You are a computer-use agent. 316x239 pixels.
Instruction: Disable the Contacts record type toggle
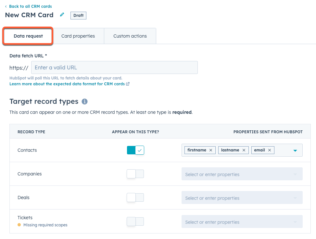coord(135,150)
